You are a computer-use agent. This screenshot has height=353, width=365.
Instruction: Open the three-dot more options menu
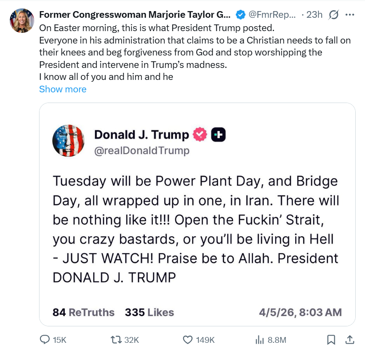pos(349,15)
